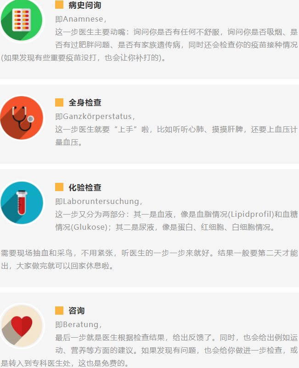This screenshot has height=368, width=299.
Task: Click the blue blood test tube icon
Action: (x=22, y=203)
